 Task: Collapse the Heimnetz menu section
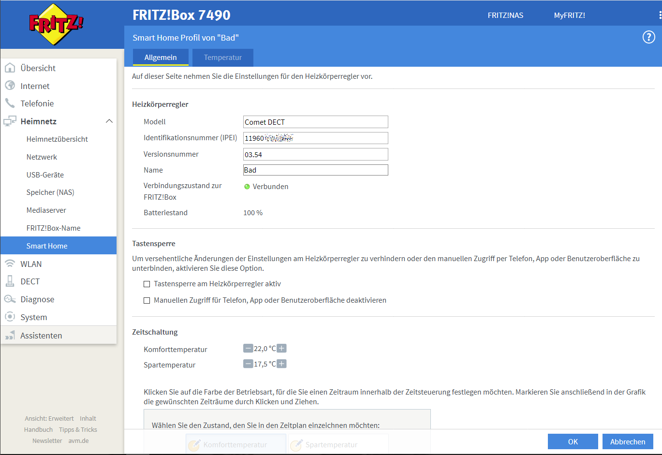point(109,121)
